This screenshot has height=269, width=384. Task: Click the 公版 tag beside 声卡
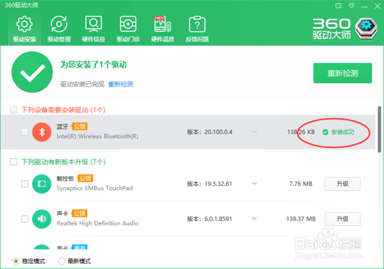(x=79, y=213)
